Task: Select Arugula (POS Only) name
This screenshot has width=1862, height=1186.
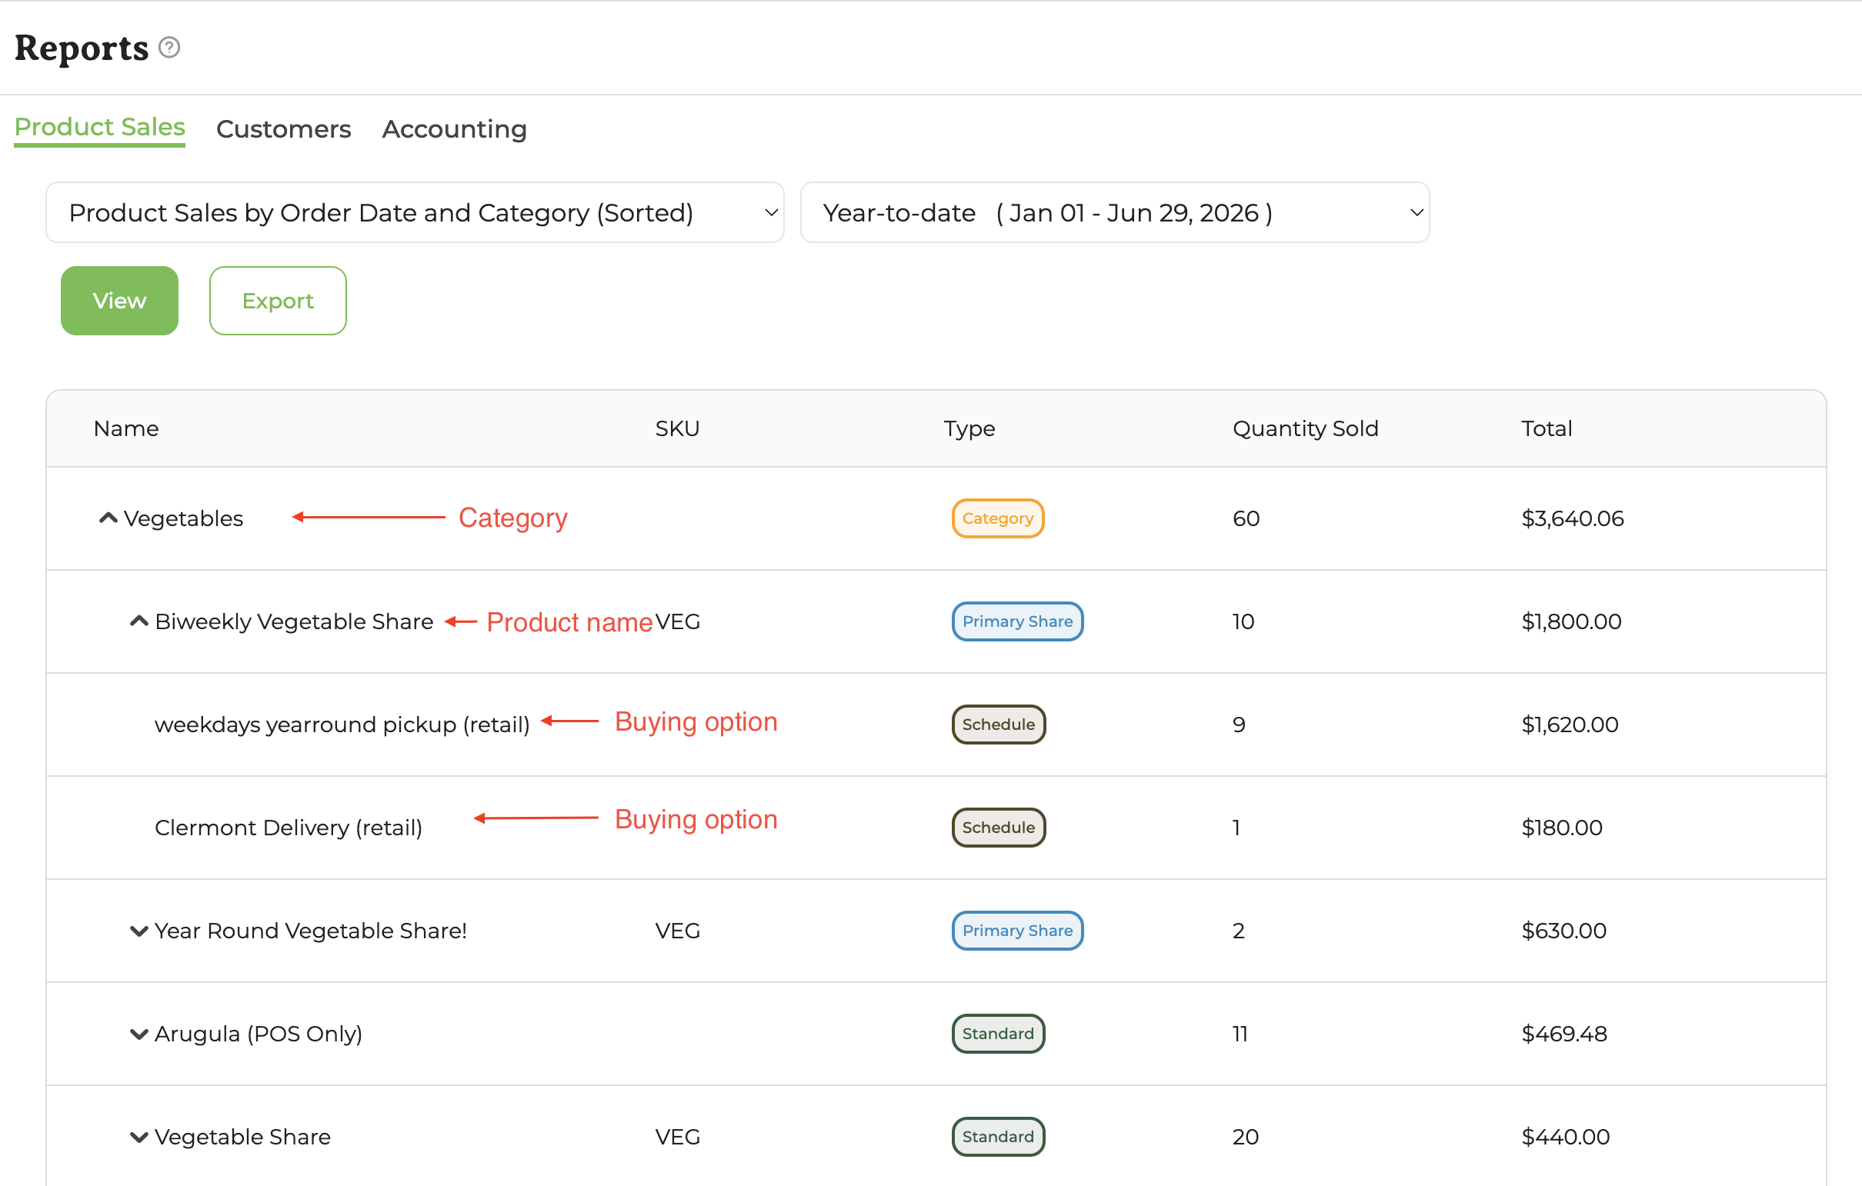Action: (x=259, y=1034)
